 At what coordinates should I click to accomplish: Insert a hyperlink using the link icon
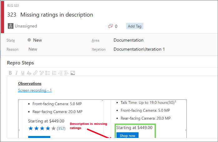[35, 73]
